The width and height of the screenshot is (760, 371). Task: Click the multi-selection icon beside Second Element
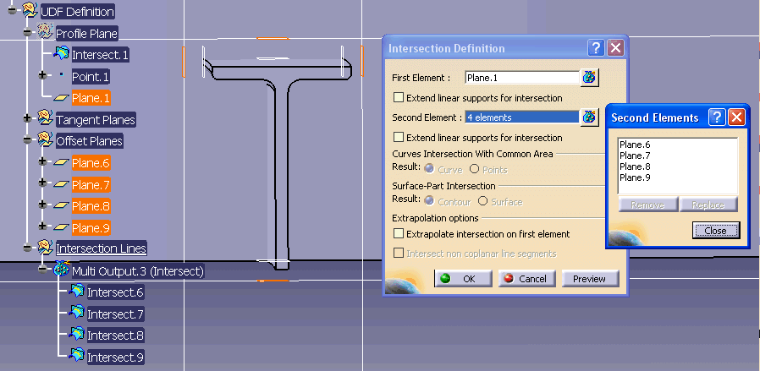pos(589,117)
